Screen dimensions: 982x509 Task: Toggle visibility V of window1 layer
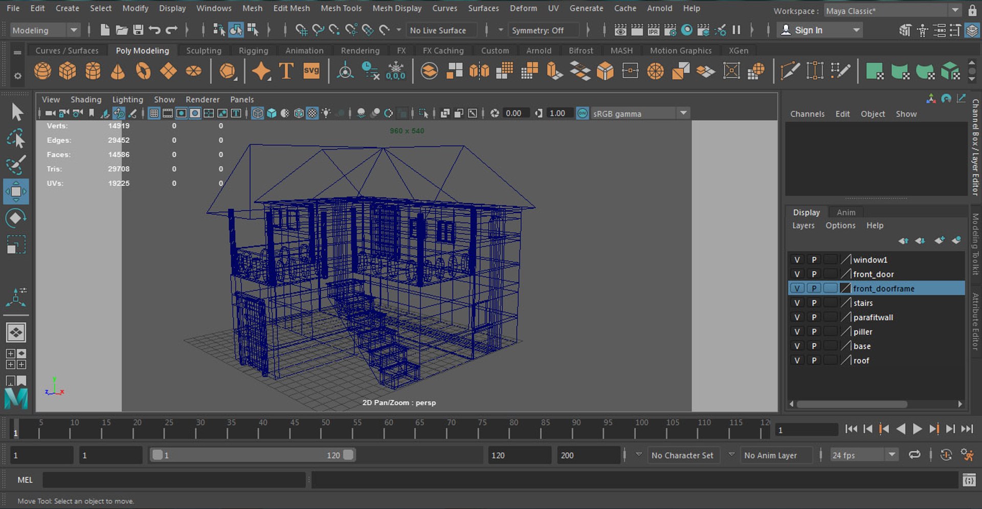(x=797, y=260)
